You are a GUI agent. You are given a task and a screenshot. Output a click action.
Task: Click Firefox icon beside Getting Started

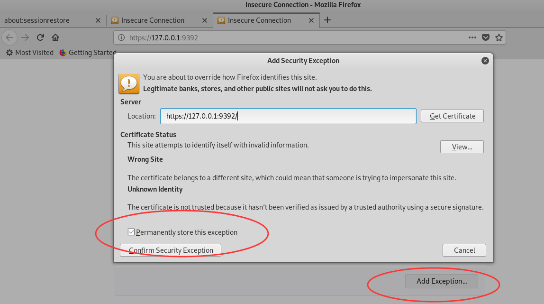tap(63, 52)
